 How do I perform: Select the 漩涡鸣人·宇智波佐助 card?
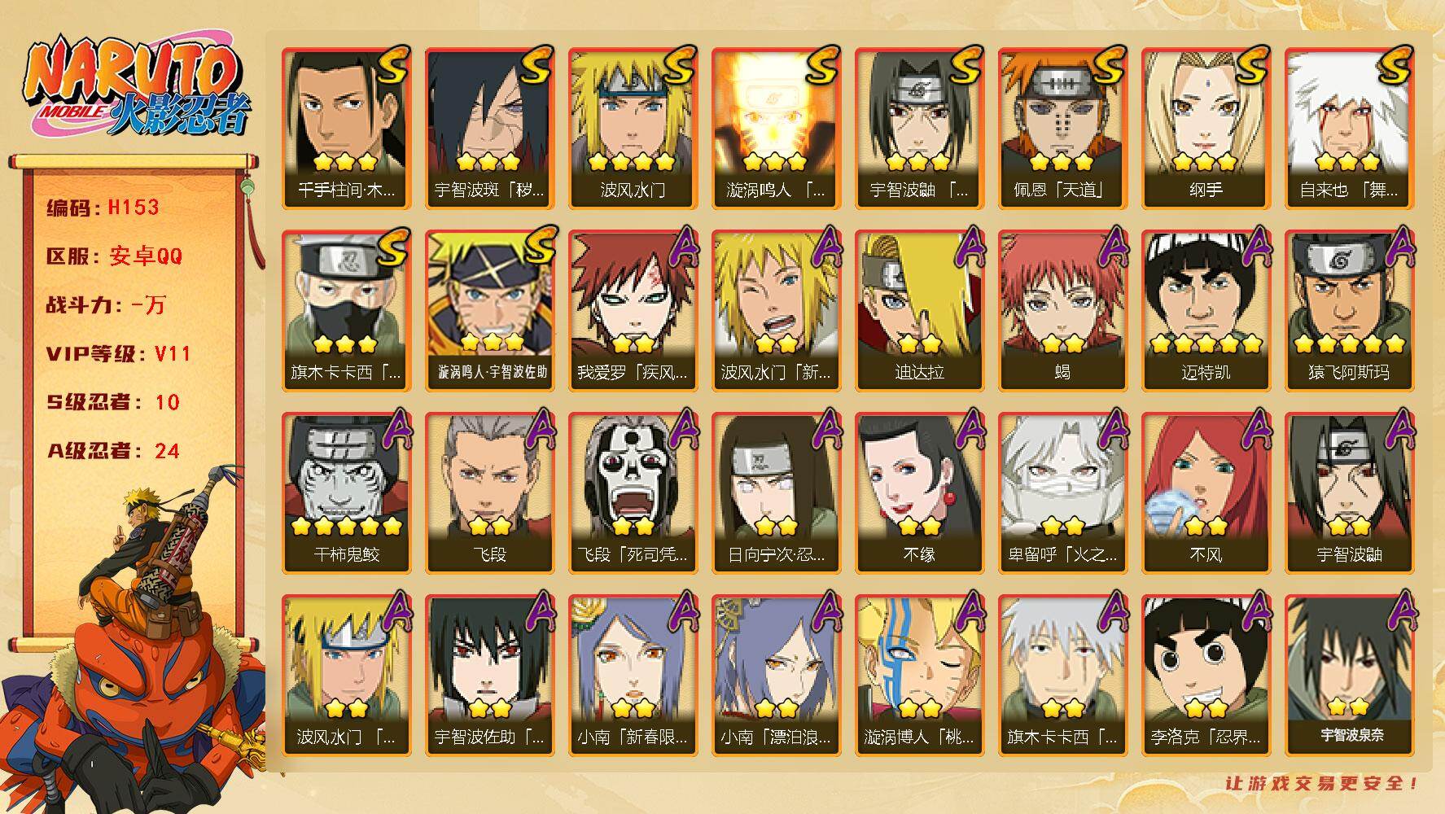click(489, 311)
